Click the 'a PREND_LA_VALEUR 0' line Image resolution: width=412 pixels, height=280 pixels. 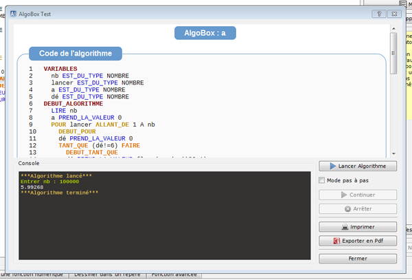tap(87, 118)
